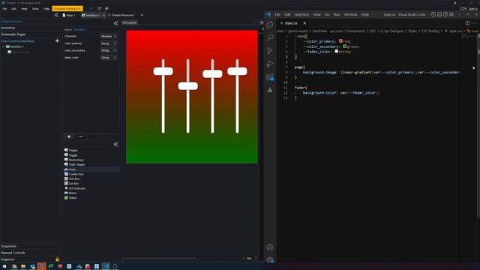Click line 12 background-color code line
This screenshot has width=480, height=270.
(x=341, y=93)
